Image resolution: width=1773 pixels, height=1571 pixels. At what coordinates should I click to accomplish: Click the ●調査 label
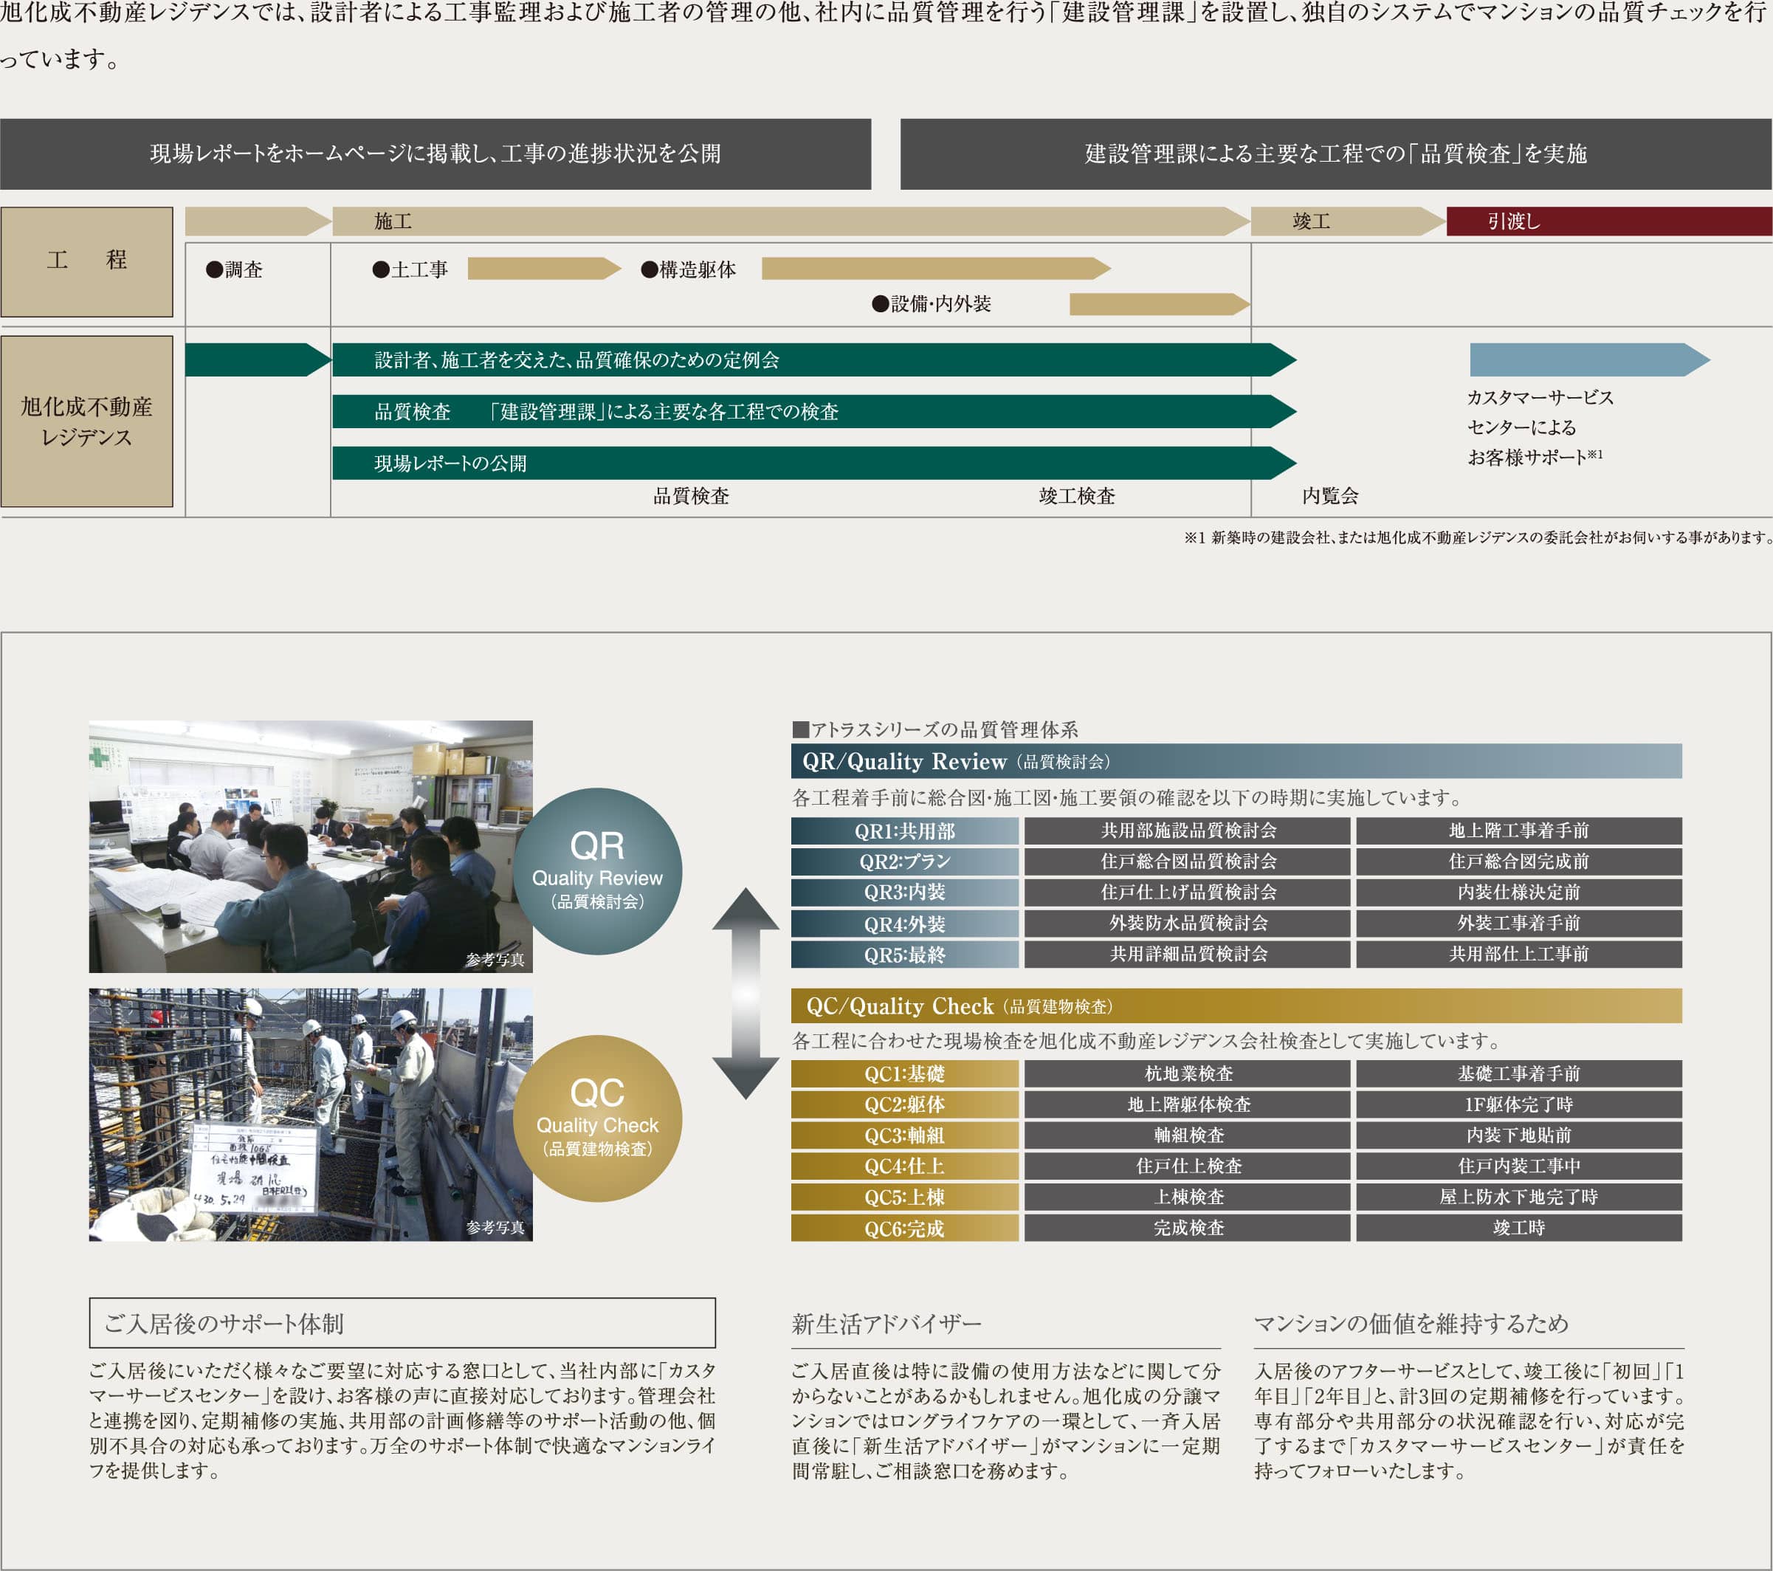(234, 269)
